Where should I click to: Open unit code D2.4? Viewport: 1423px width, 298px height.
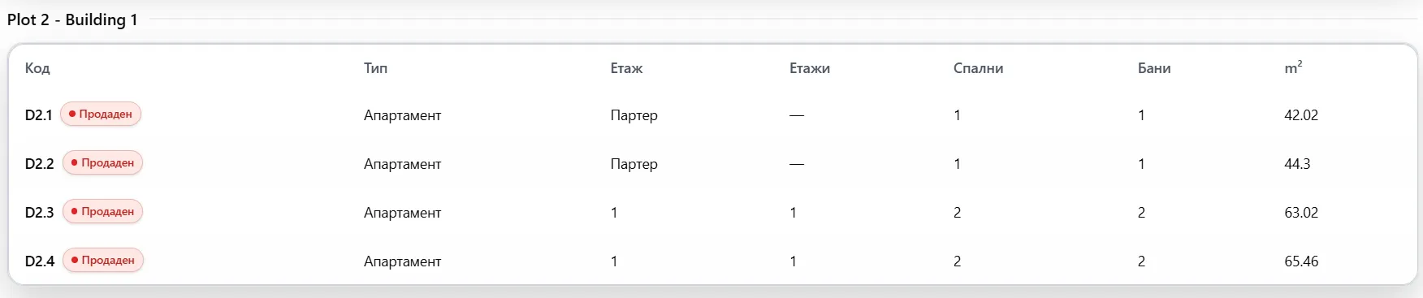point(40,261)
